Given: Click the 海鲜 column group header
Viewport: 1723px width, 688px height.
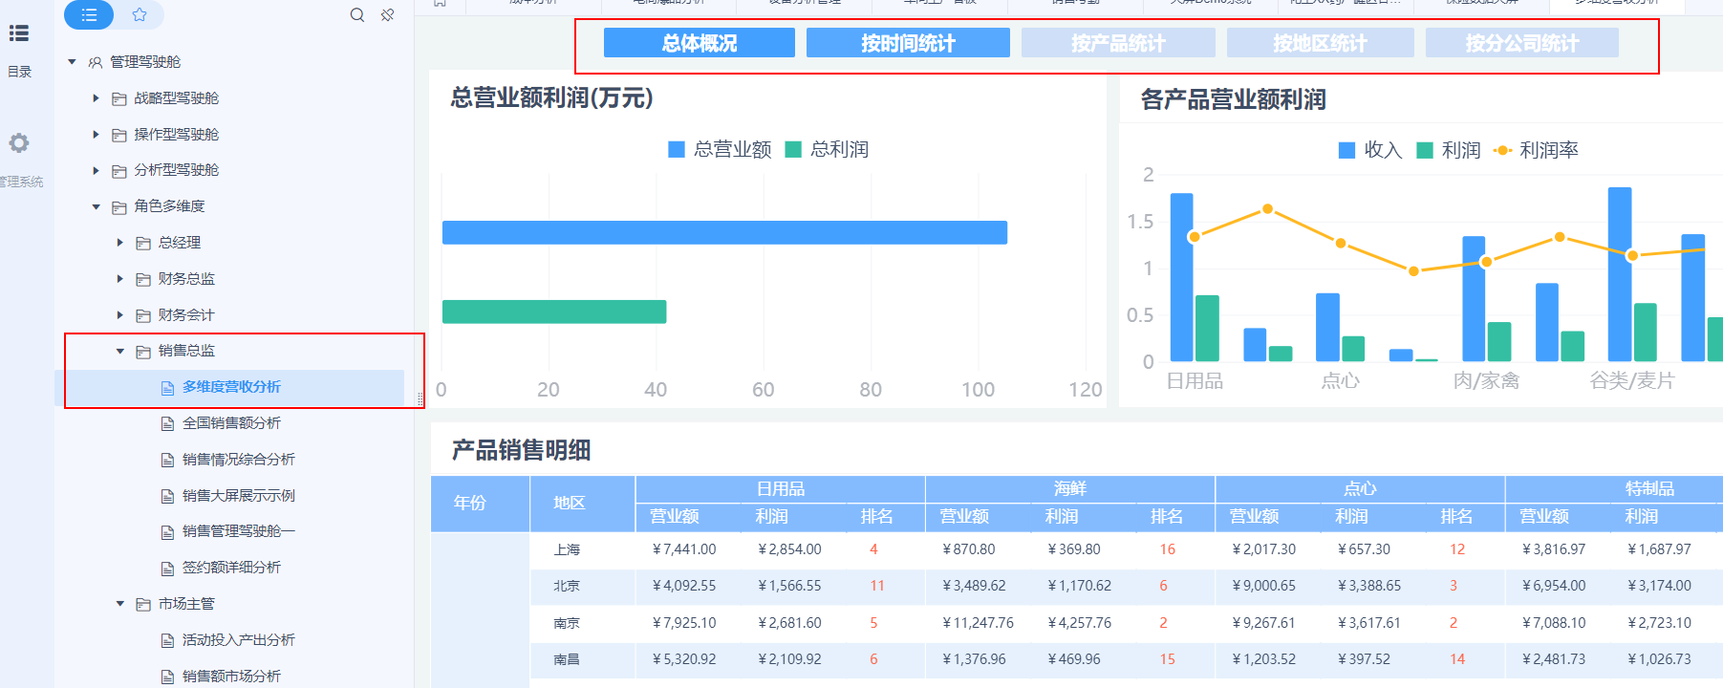Looking at the screenshot, I should 1070,488.
